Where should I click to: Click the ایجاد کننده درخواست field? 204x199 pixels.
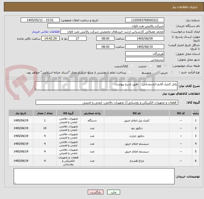(x=112, y=32)
